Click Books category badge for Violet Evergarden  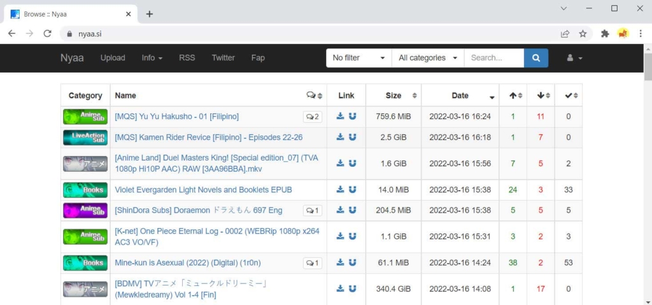click(x=85, y=190)
